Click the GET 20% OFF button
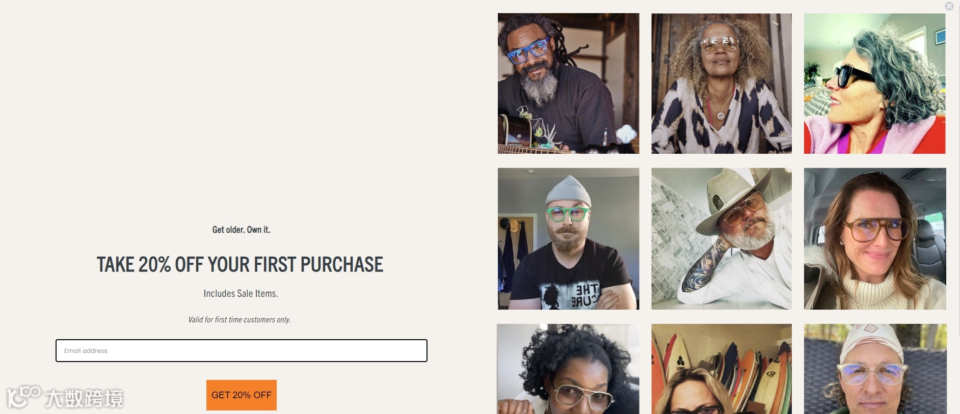Screen dimensions: 960x414 (x=241, y=395)
